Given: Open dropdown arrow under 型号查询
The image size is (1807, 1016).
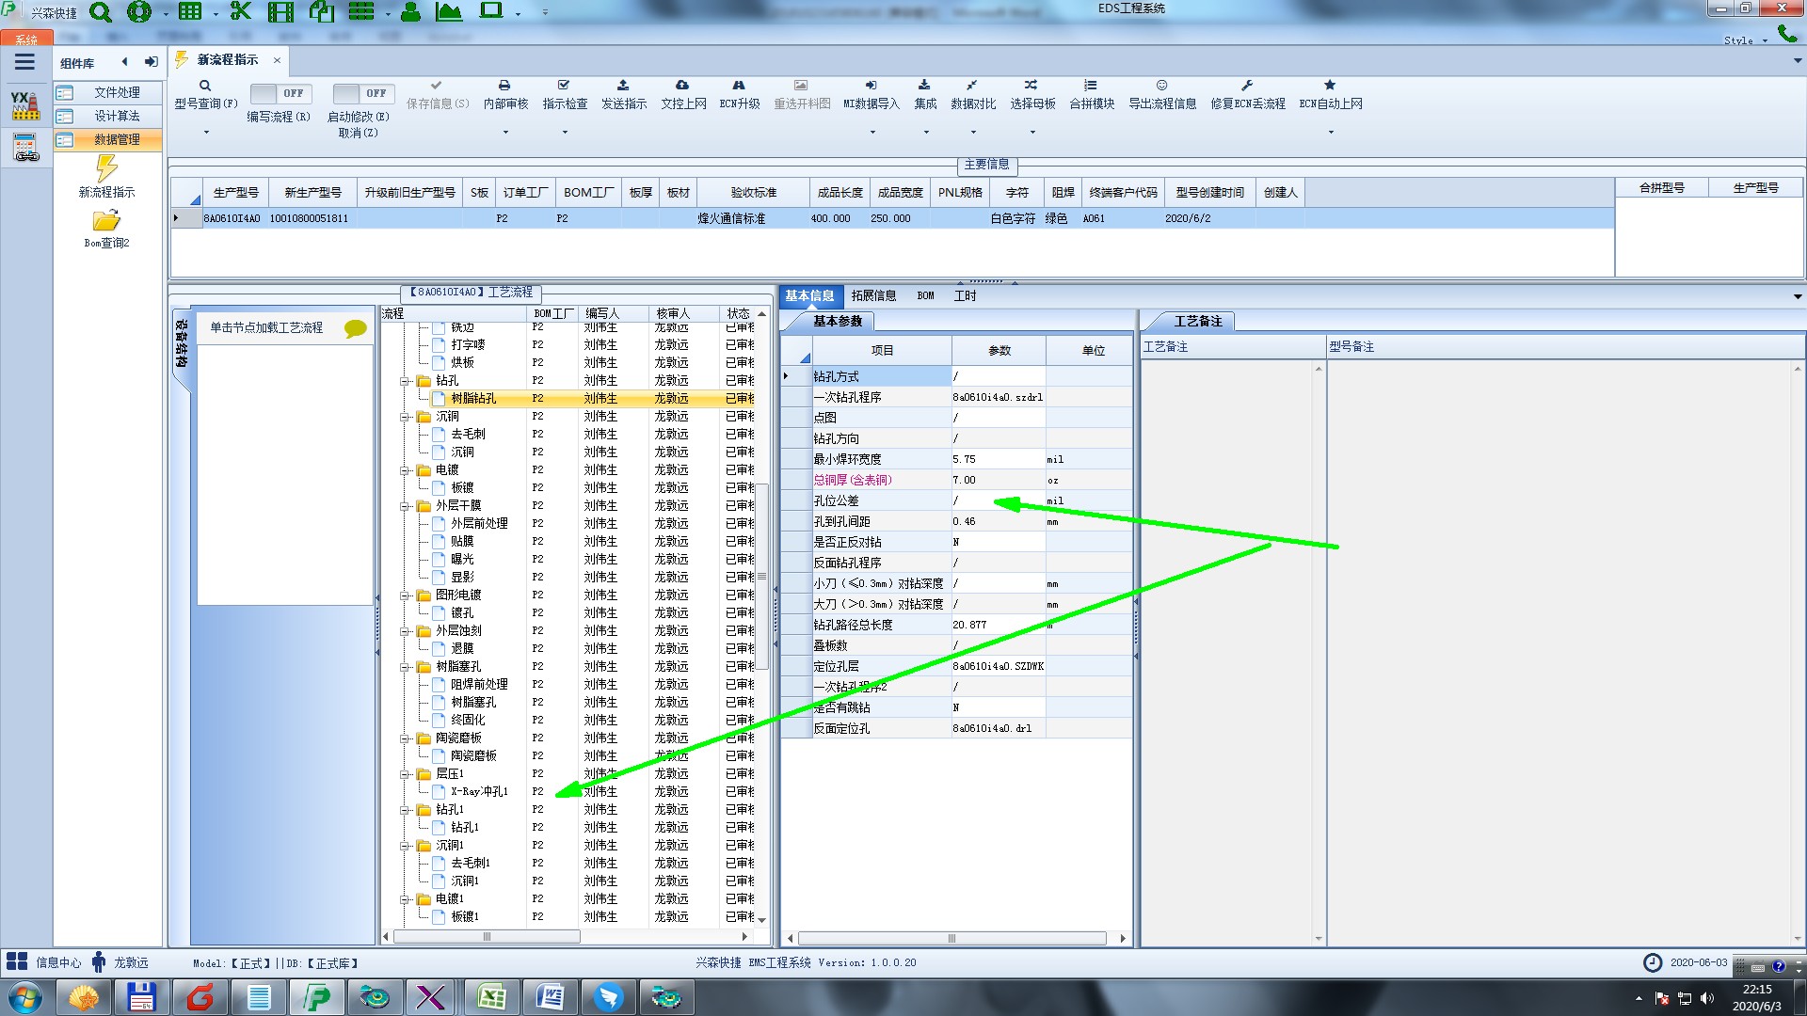Looking at the screenshot, I should [x=206, y=133].
